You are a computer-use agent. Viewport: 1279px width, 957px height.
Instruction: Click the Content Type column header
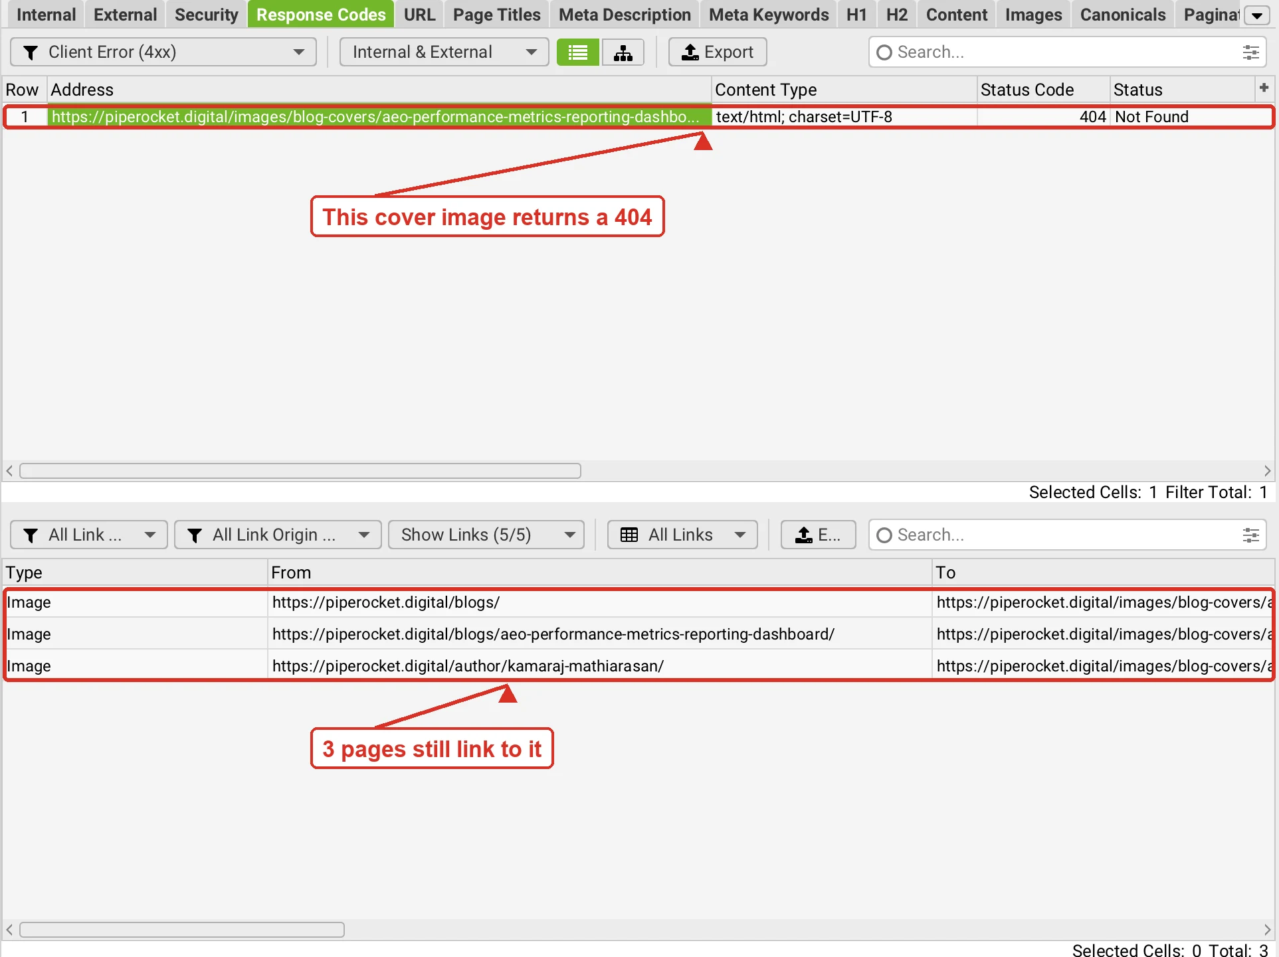click(x=844, y=90)
